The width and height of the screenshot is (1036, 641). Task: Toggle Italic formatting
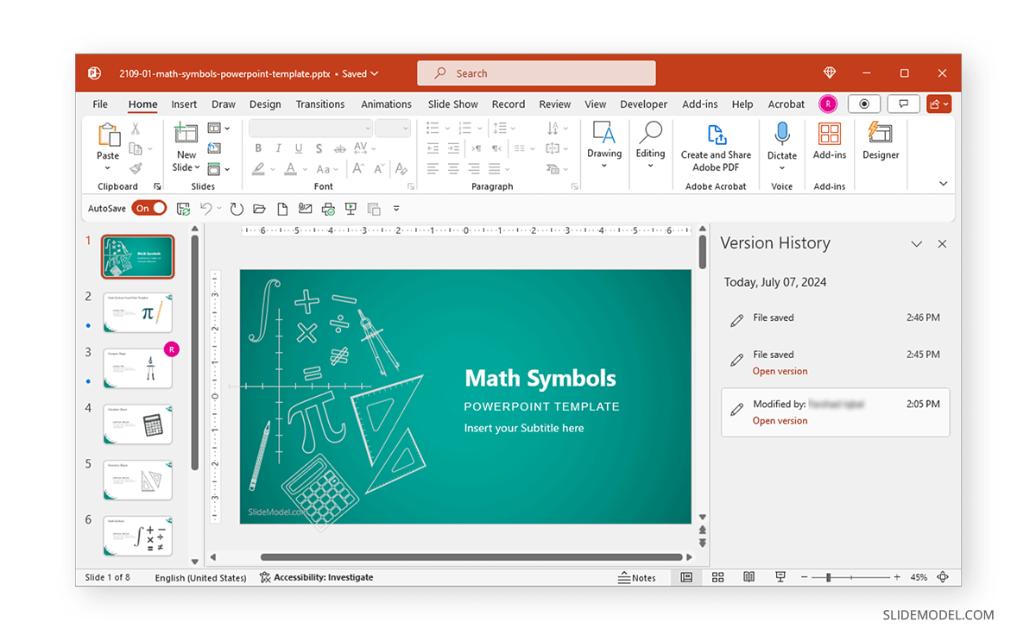click(278, 148)
